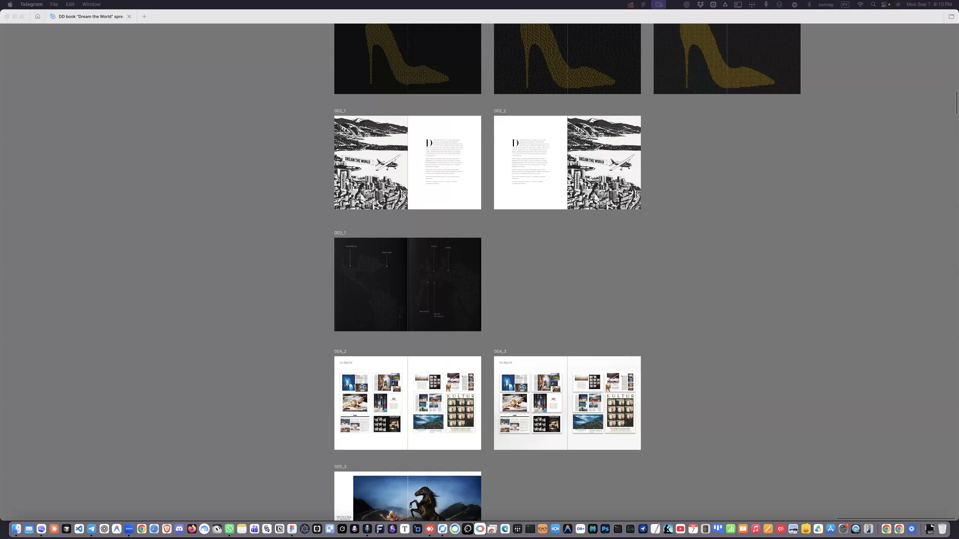Open Finder from the Dock

tap(16, 529)
